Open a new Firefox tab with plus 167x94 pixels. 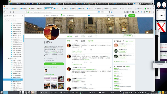(x=153, y=9)
